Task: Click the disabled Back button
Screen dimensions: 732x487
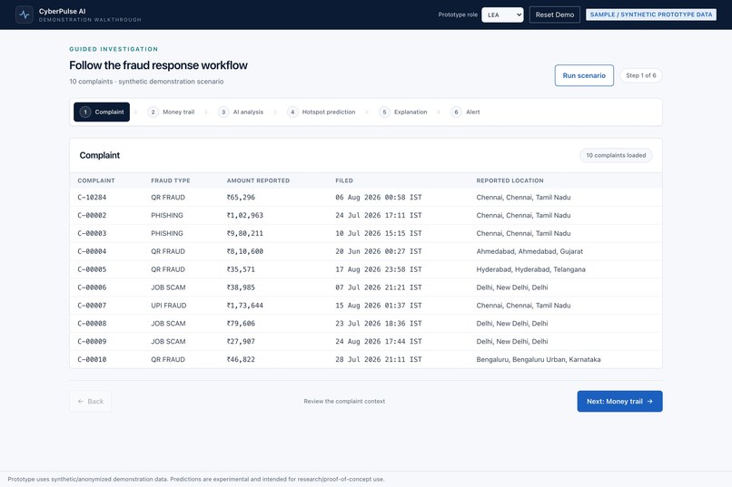Action: tap(91, 401)
